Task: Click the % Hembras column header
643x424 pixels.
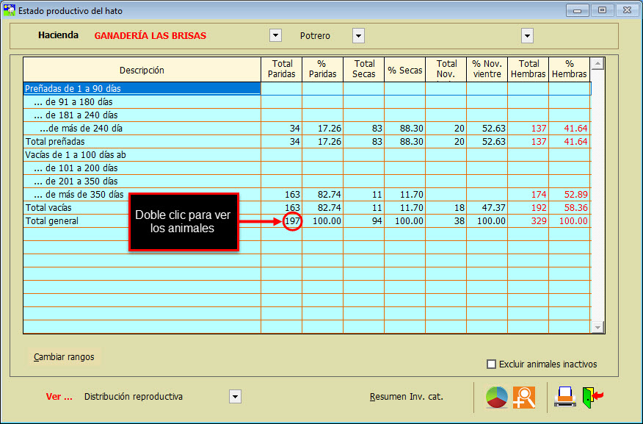Action: coord(569,69)
